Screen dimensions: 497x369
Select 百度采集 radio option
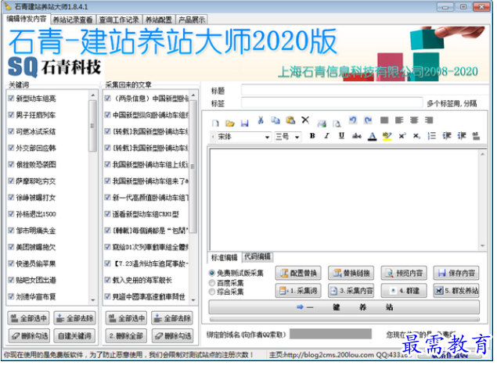click(212, 282)
